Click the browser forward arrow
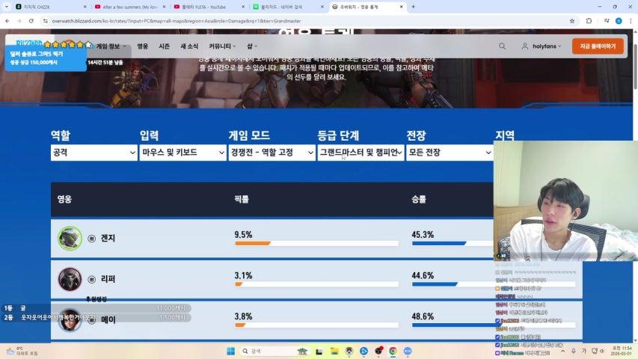Image resolution: width=638 pixels, height=359 pixels. (x=19, y=21)
